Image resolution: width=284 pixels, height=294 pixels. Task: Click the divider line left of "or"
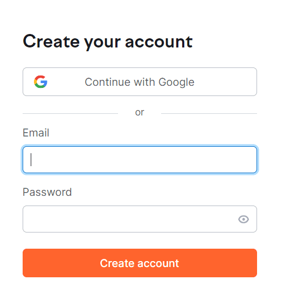coord(70,113)
